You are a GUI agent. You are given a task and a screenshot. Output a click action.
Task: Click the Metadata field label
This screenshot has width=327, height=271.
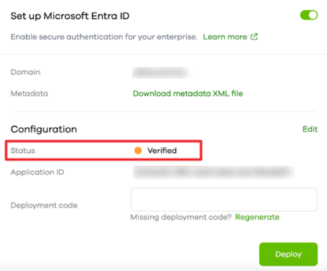click(29, 93)
